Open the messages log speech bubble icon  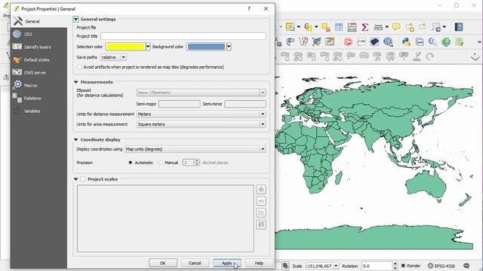coord(466,266)
